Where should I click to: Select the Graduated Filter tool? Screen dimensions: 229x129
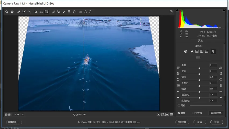click(x=69, y=12)
